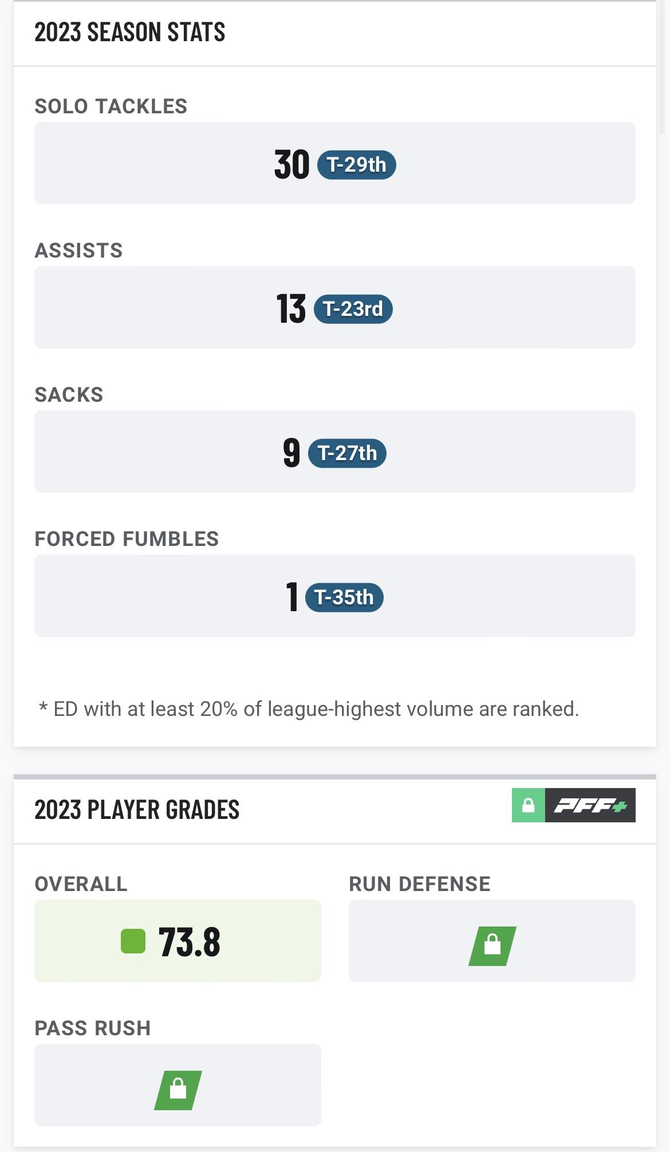Click the T-29th solo tackles rank badge

pos(356,165)
